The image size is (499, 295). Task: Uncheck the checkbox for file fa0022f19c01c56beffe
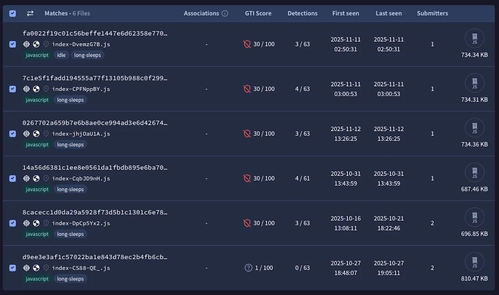pos(12,44)
